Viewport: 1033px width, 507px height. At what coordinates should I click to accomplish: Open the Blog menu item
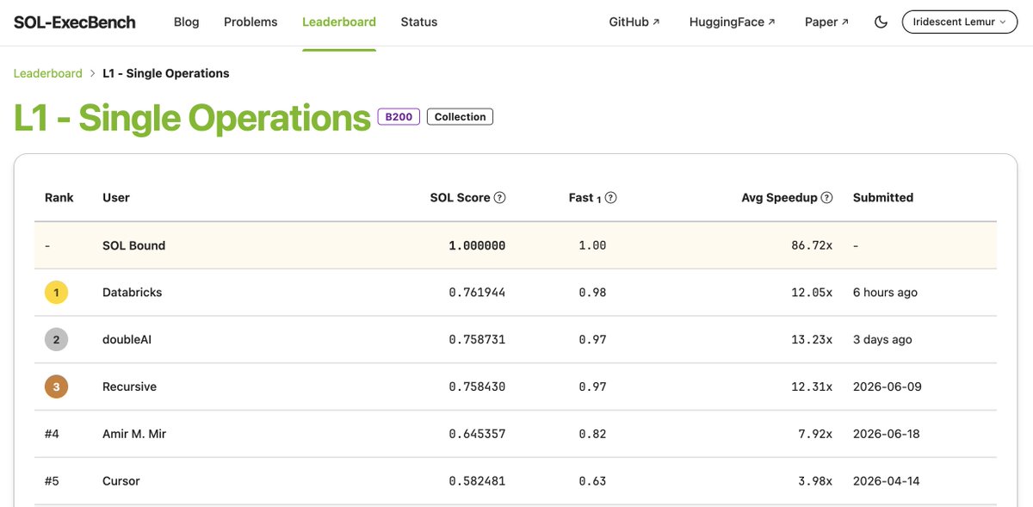coord(187,22)
